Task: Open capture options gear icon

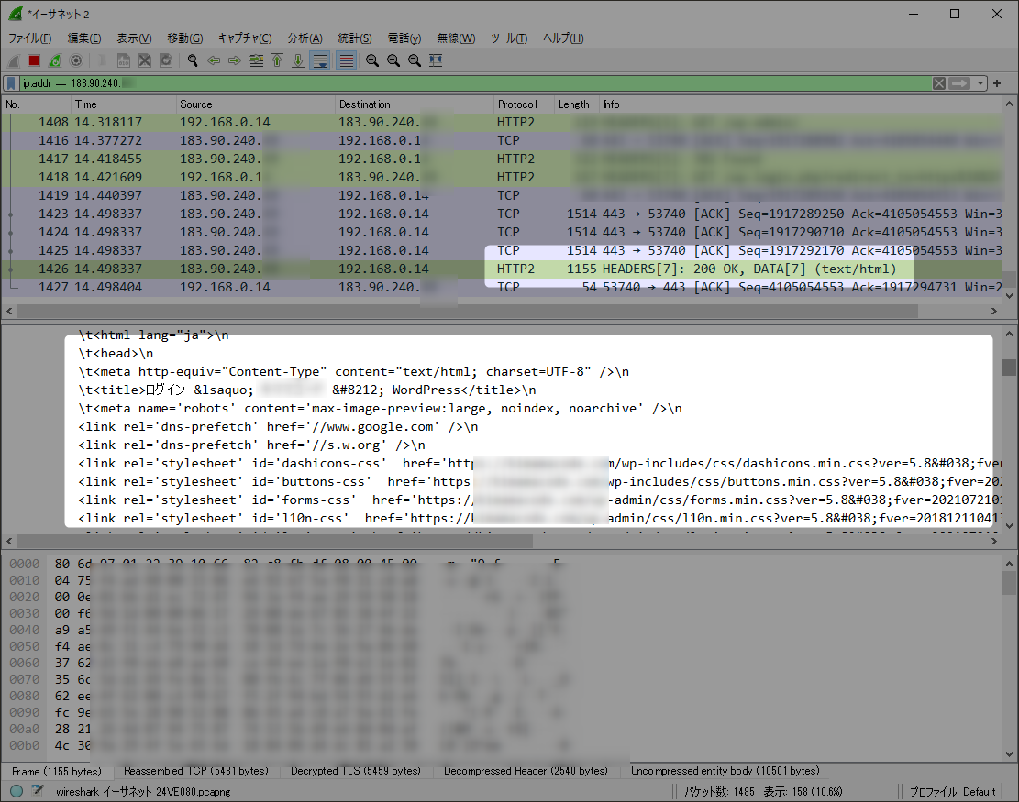Action: pos(76,60)
